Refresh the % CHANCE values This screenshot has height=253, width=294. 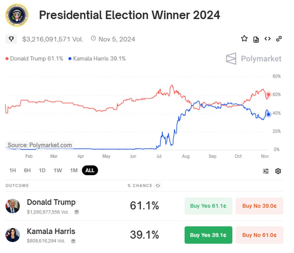click(158, 186)
